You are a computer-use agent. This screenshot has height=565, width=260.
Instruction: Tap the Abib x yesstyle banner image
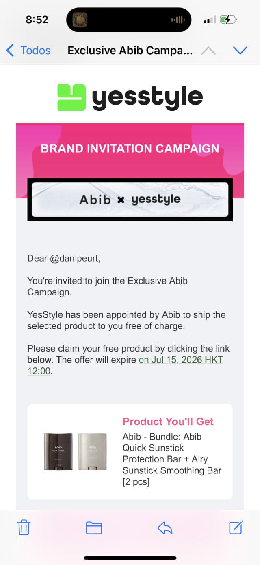[130, 200]
